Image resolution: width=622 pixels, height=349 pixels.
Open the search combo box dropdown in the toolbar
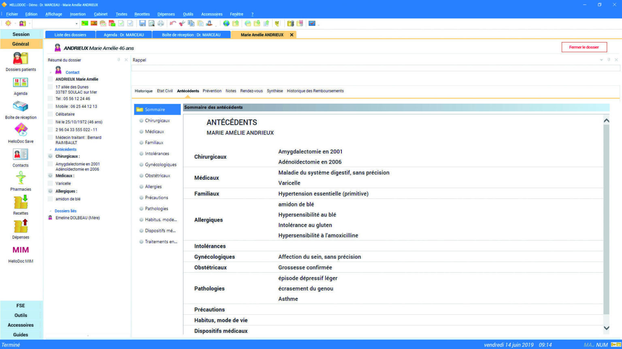77,23
